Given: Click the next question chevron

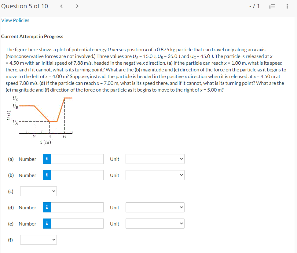Looking at the screenshot, I should click(77, 6).
